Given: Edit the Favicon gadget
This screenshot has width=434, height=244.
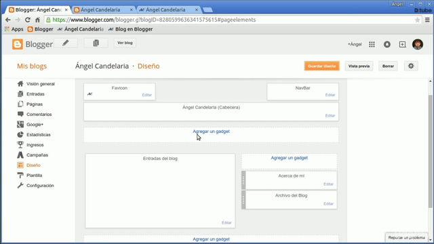Looking at the screenshot, I should [x=146, y=95].
